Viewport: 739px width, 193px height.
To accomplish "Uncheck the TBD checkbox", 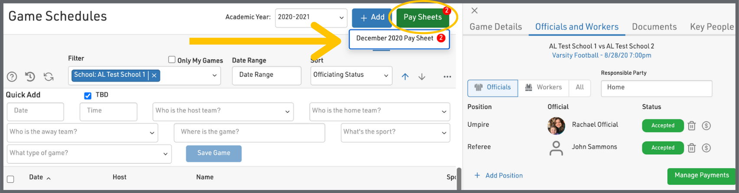I will (88, 96).
